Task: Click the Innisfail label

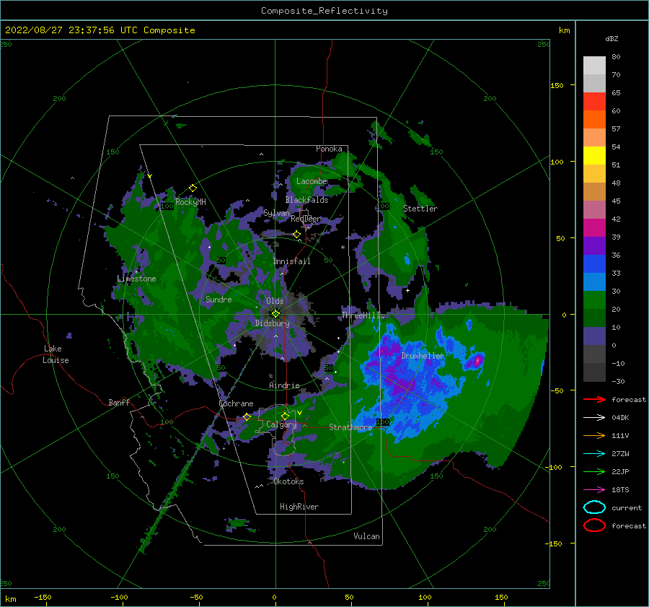Action: [291, 261]
